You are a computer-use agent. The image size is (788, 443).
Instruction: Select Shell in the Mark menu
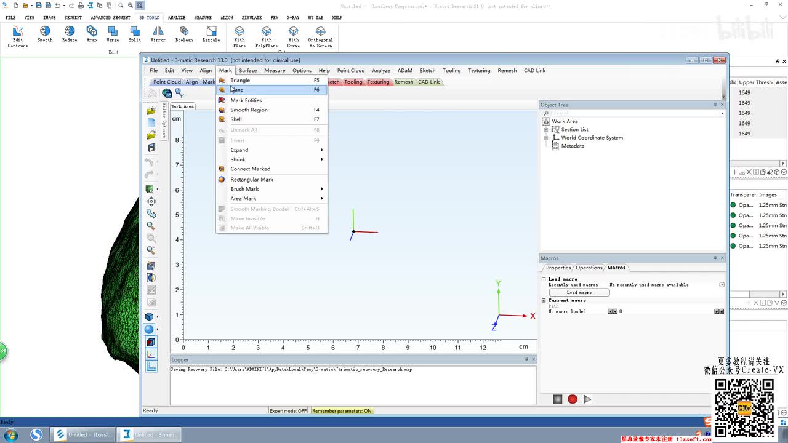coord(271,119)
